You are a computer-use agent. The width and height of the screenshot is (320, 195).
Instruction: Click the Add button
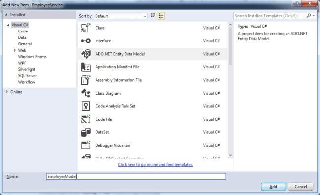click(273, 187)
